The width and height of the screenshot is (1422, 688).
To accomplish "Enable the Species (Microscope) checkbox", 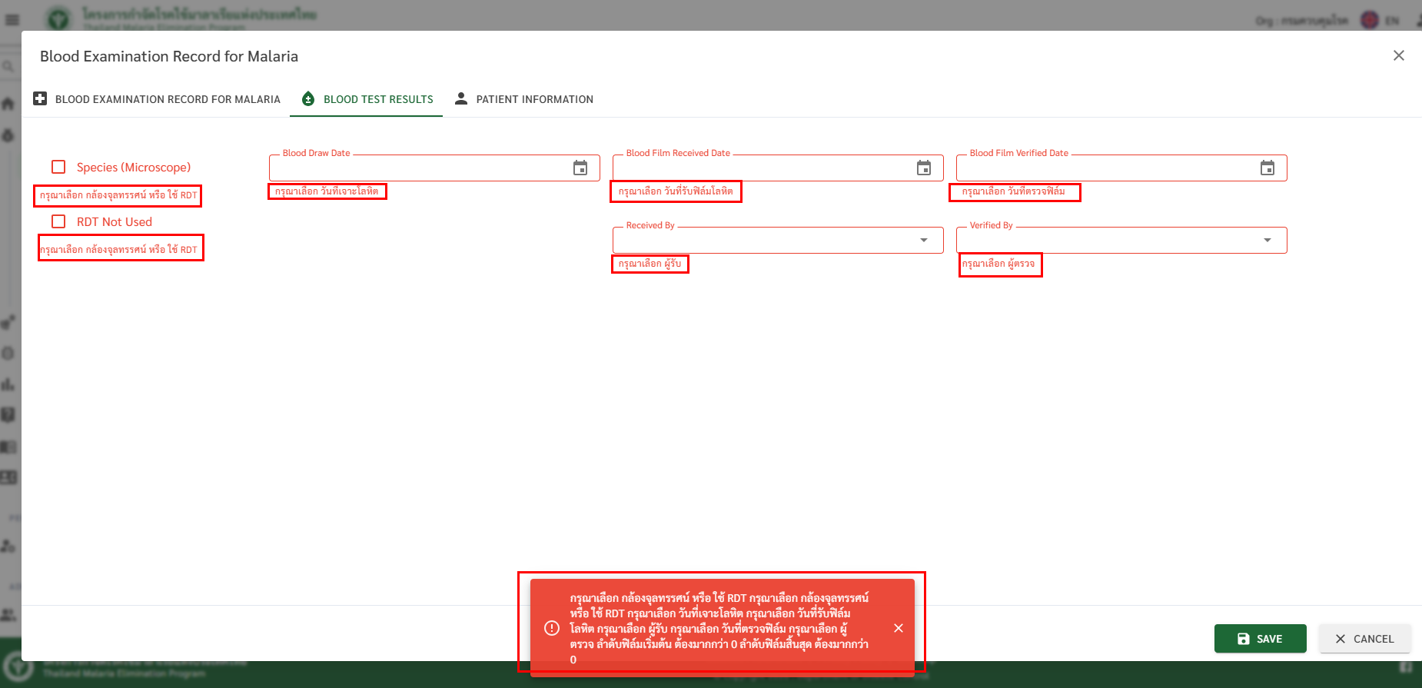I will [58, 167].
